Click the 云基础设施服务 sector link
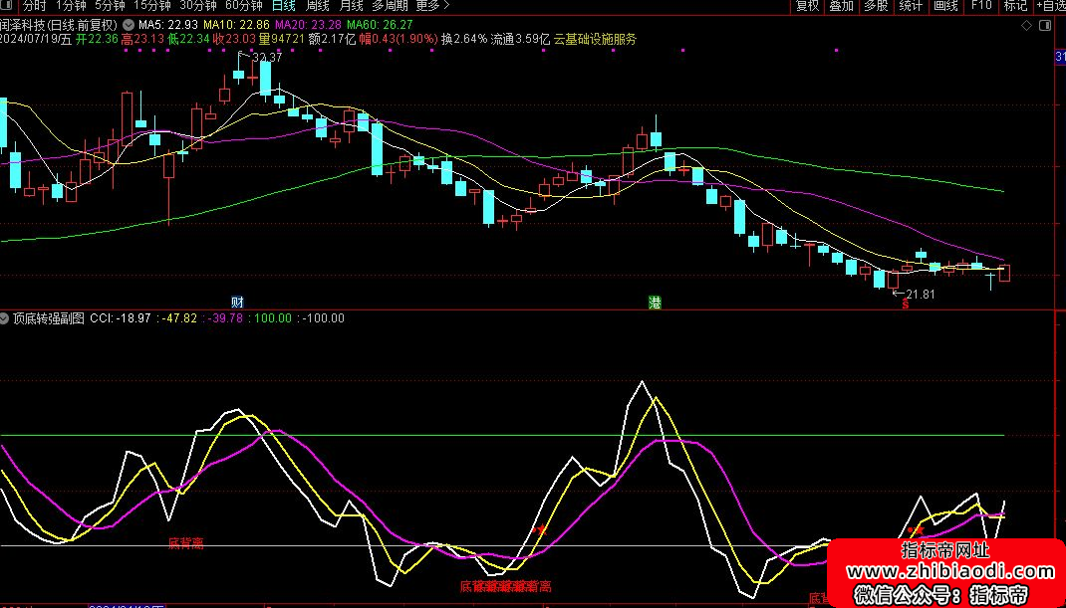This screenshot has width=1066, height=608. pos(596,39)
